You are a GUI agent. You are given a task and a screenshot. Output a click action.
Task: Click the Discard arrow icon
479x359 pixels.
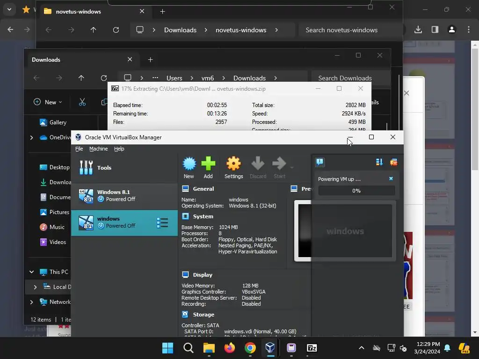pyautogui.click(x=258, y=167)
